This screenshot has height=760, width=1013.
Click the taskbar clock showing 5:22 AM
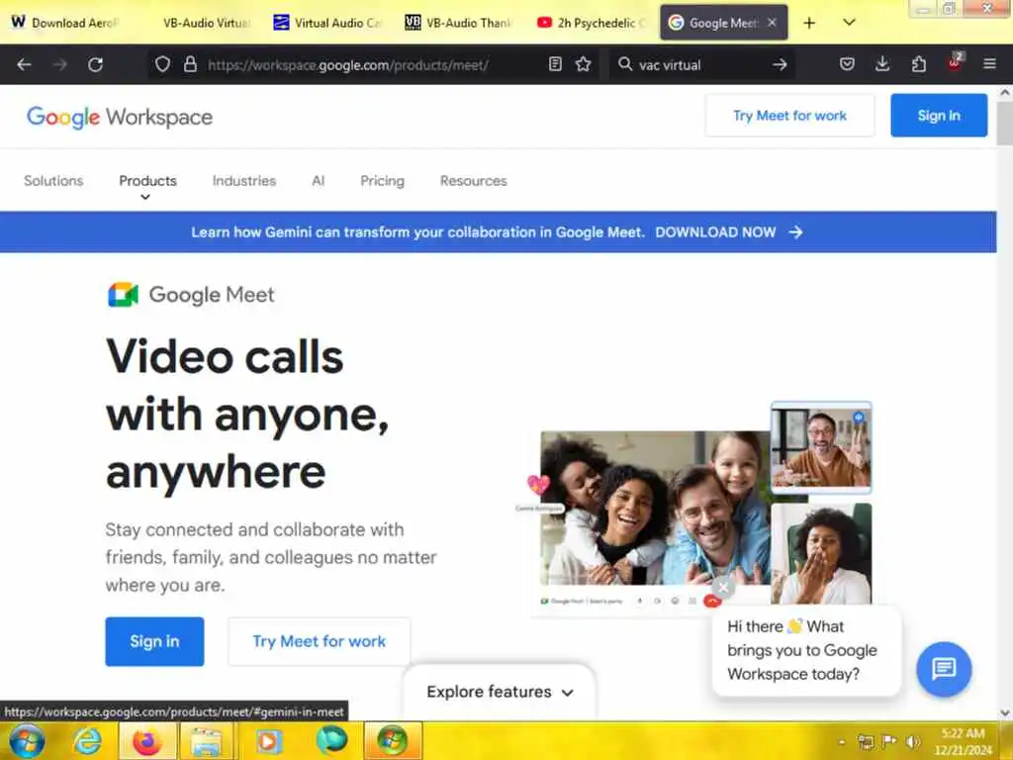coord(963,741)
